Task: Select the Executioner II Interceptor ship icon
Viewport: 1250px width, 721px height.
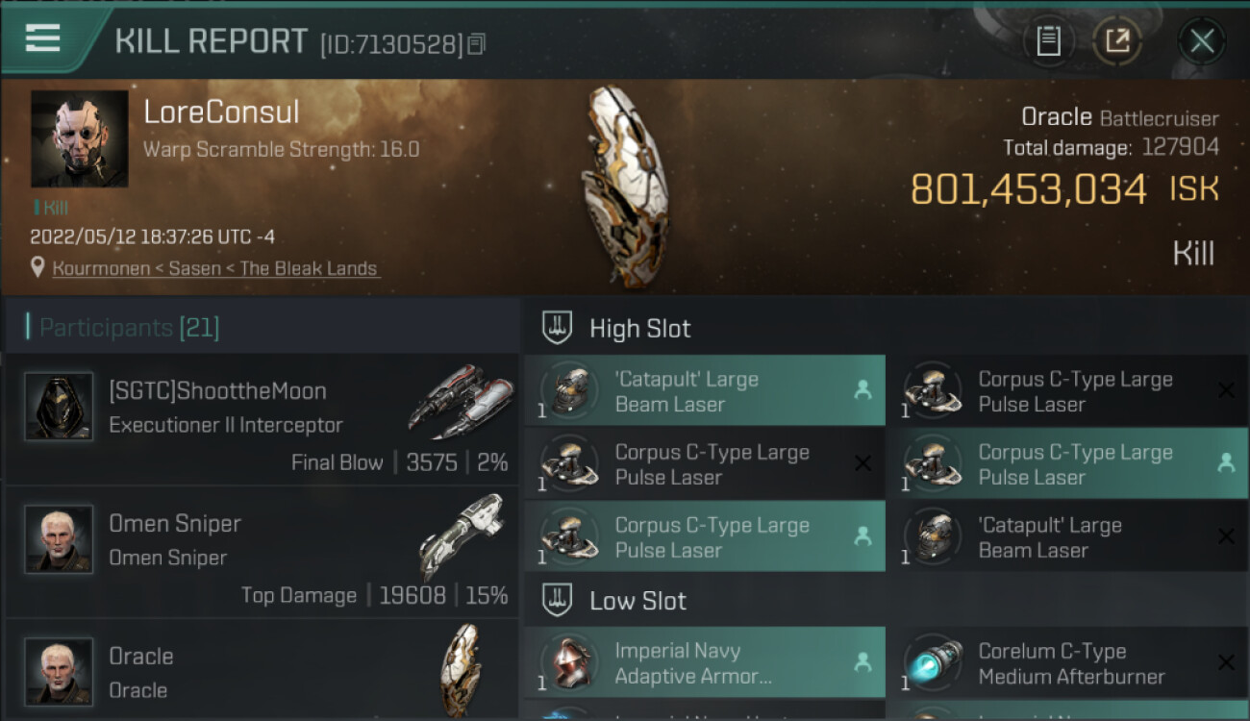Action: point(460,402)
